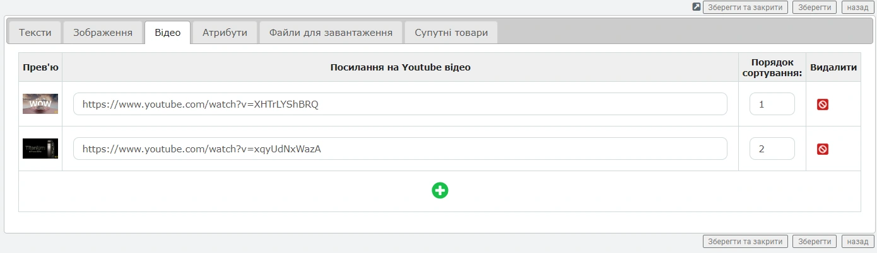
Task: Open the WOW video preview thumbnail
Action: click(x=40, y=104)
